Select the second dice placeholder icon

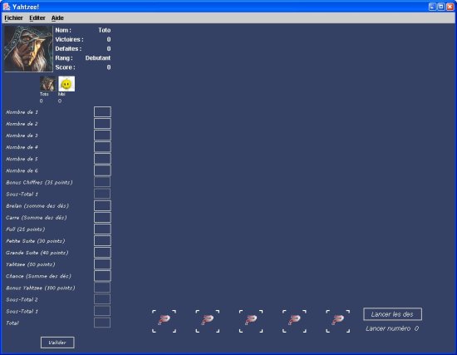pos(208,321)
